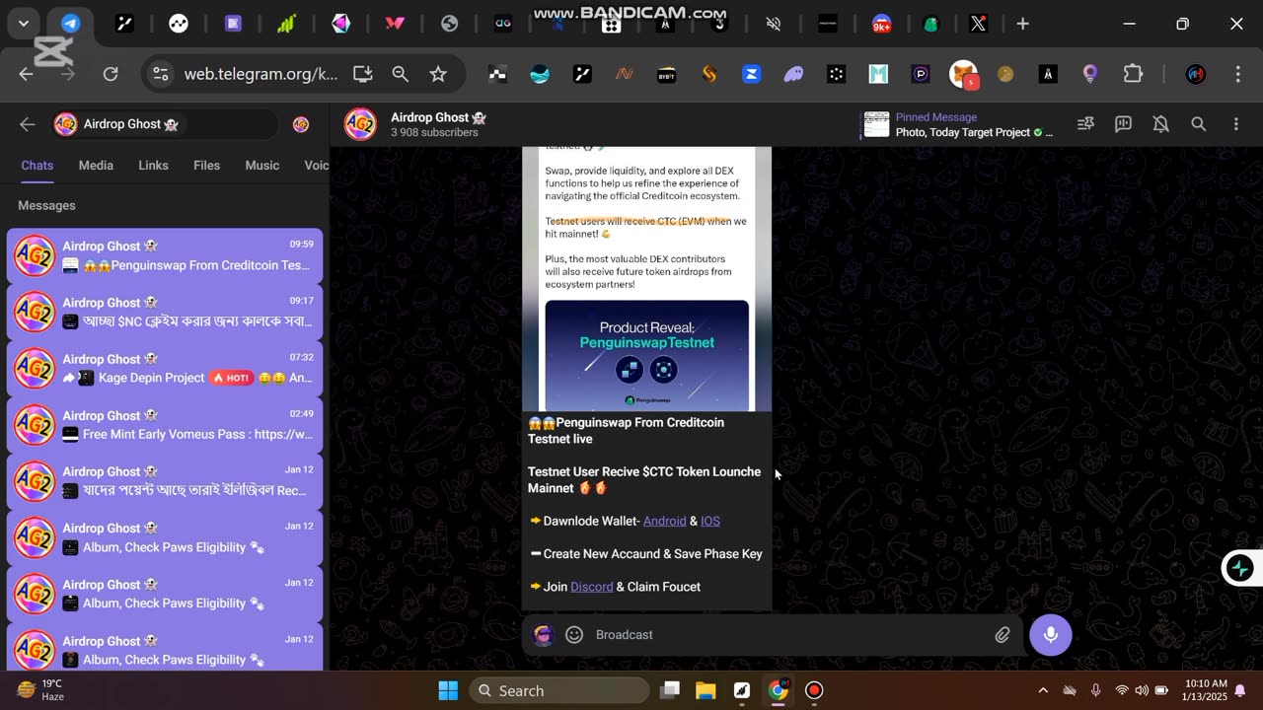Open the 09:17 $NC claim message result
1263x710 pixels.
[165, 313]
